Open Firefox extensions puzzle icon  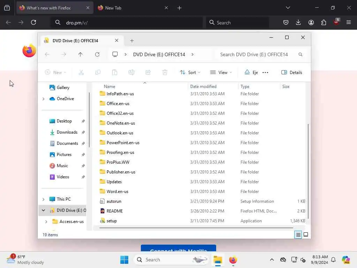pos(324,22)
